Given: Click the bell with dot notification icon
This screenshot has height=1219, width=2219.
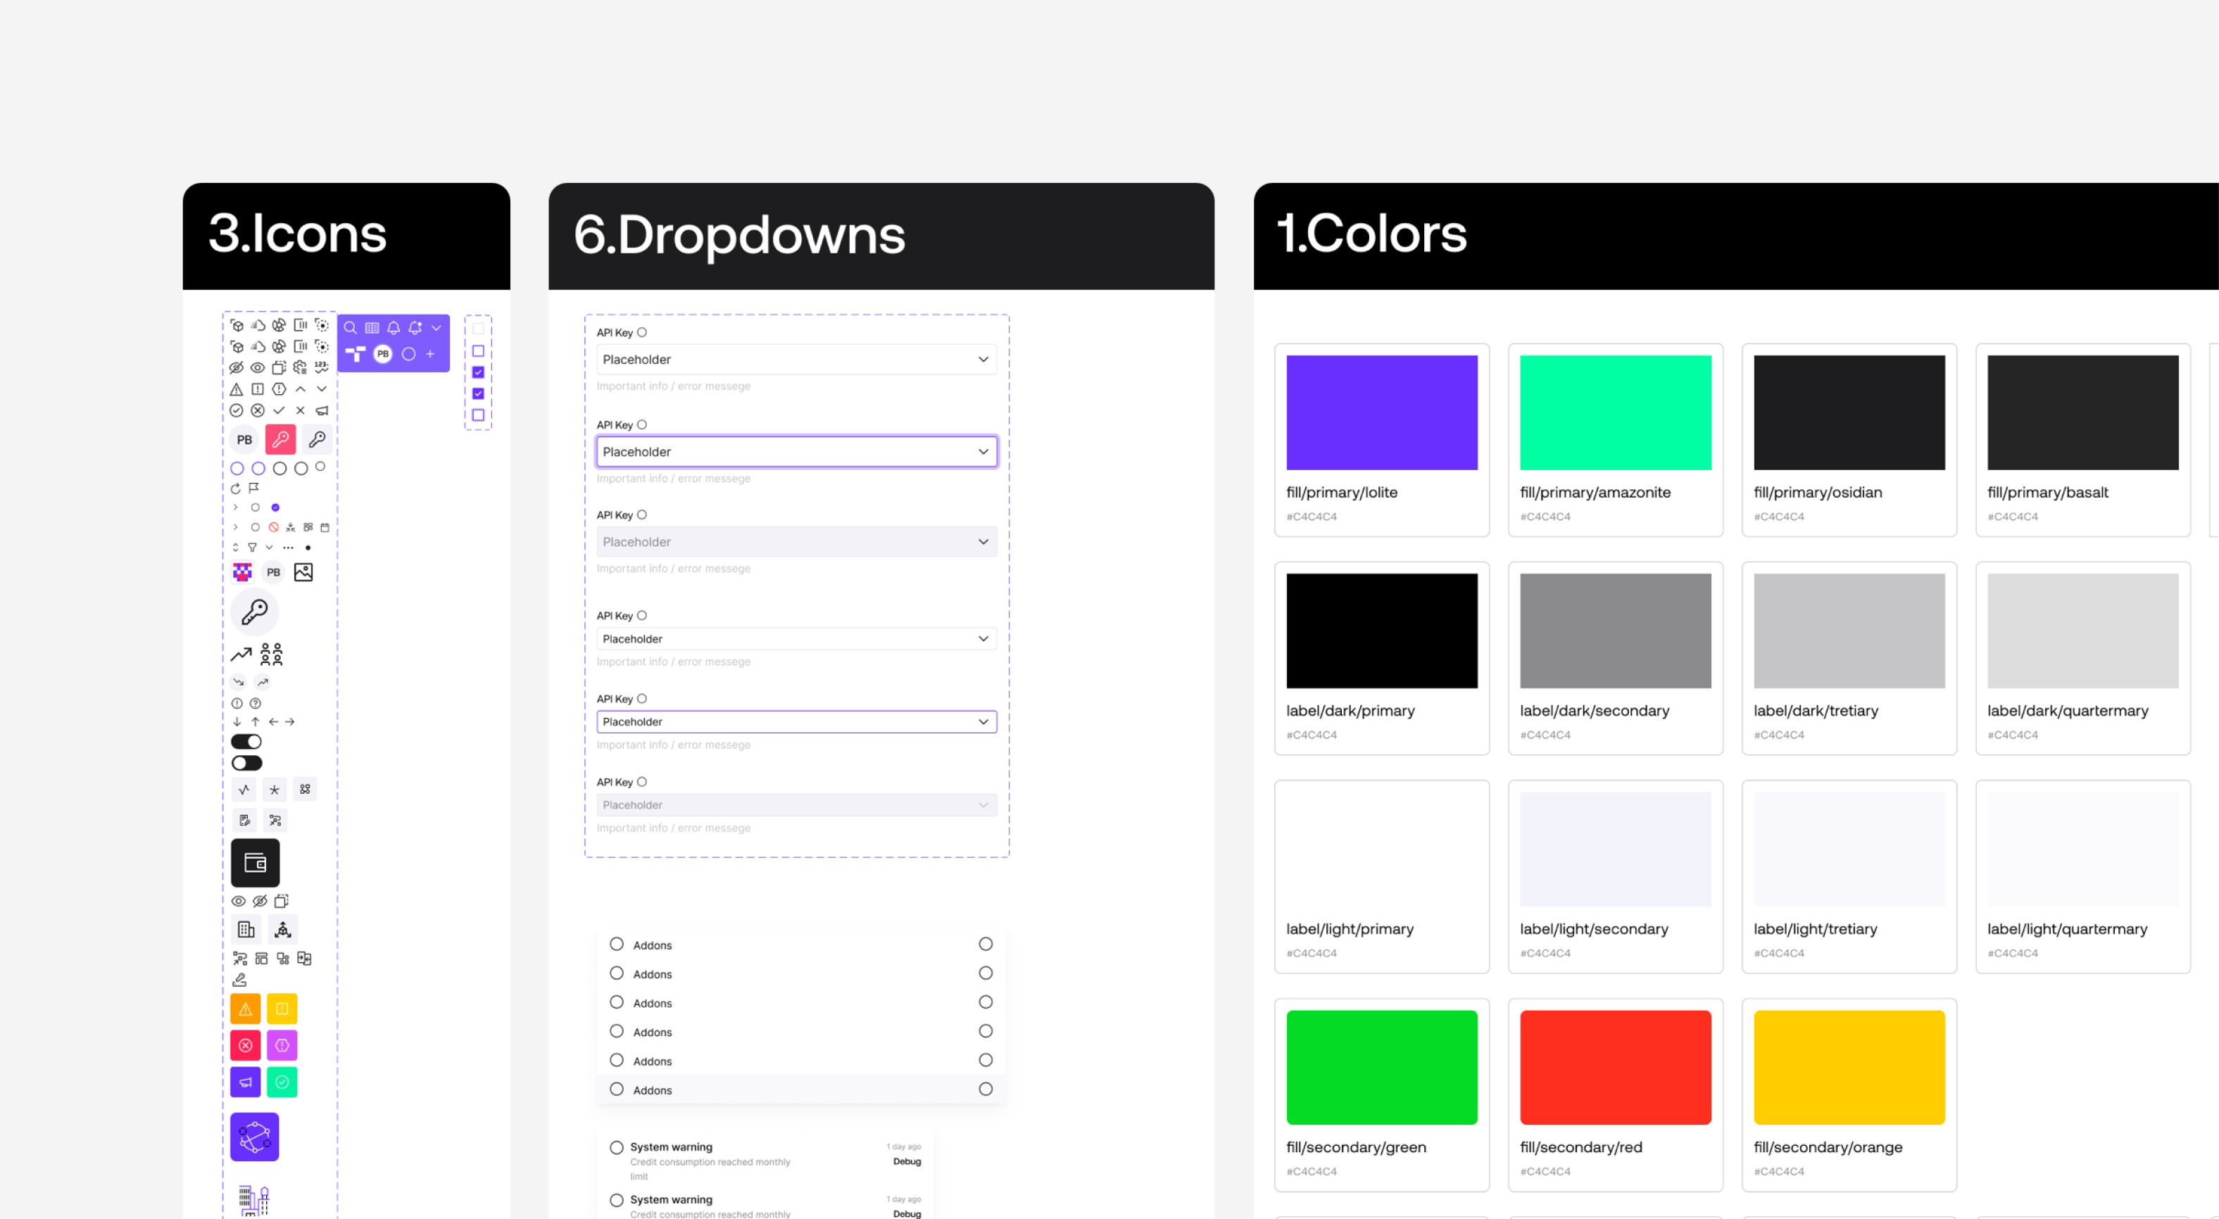Looking at the screenshot, I should pos(415,327).
